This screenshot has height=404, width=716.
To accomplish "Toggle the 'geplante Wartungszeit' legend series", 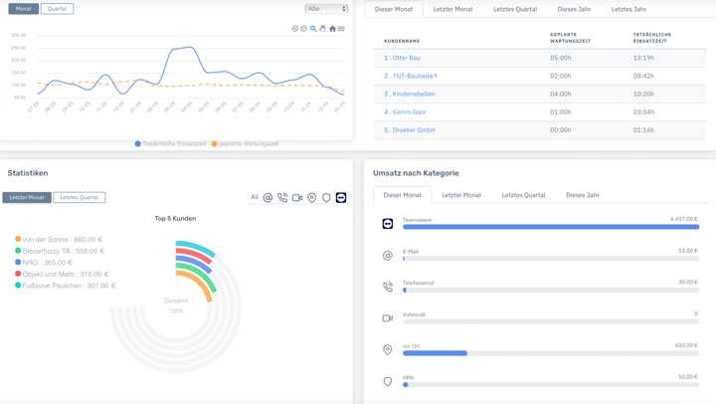I will point(248,144).
